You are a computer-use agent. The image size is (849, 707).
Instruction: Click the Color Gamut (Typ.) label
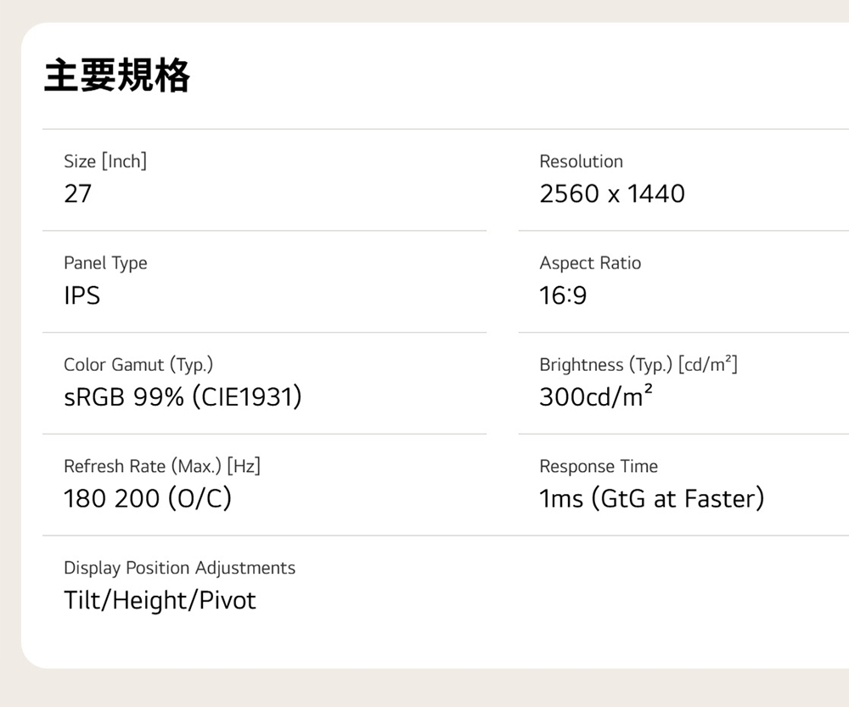138,365
